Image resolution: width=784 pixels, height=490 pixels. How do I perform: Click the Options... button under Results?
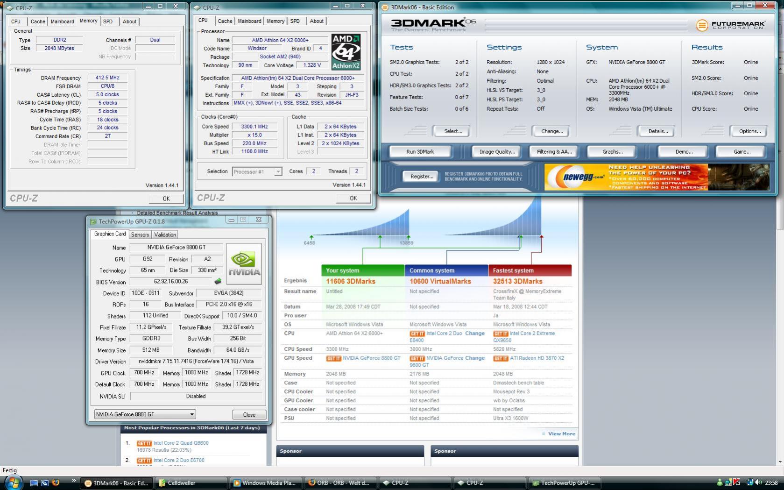[750, 131]
